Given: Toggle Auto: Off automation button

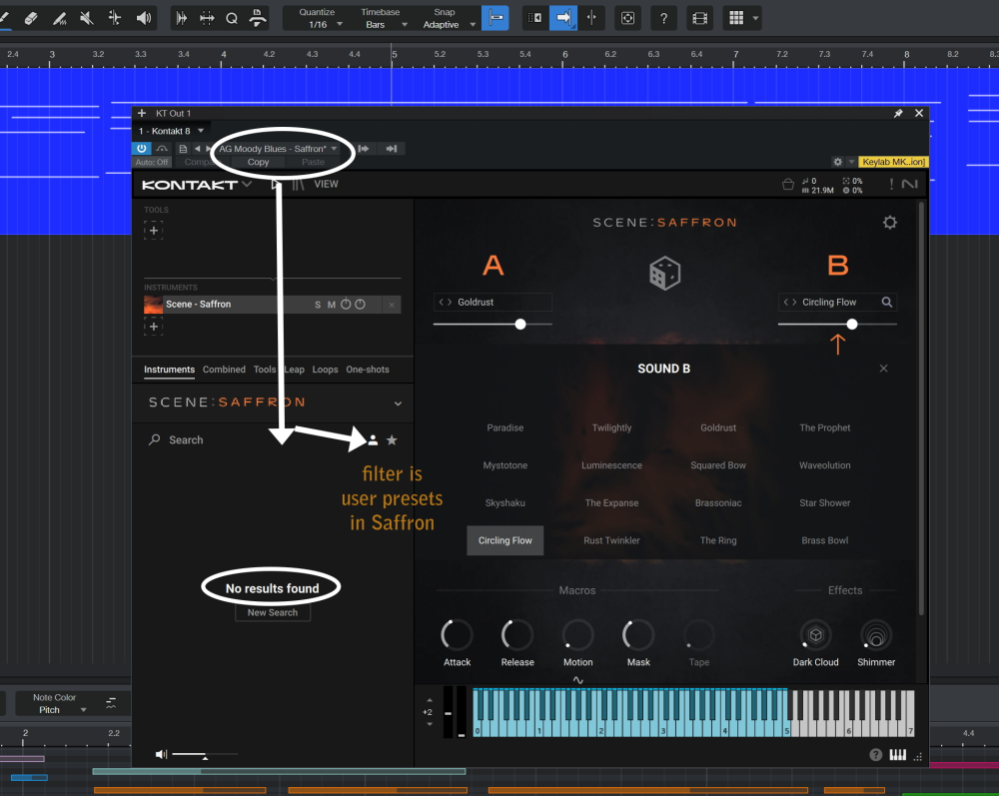Looking at the screenshot, I should 152,162.
